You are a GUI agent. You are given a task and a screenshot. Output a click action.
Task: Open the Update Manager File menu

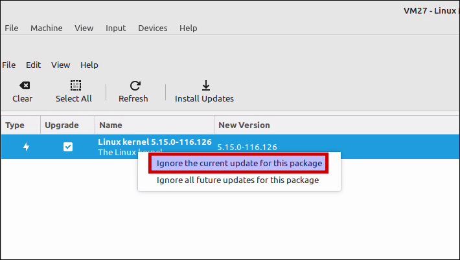click(9, 65)
